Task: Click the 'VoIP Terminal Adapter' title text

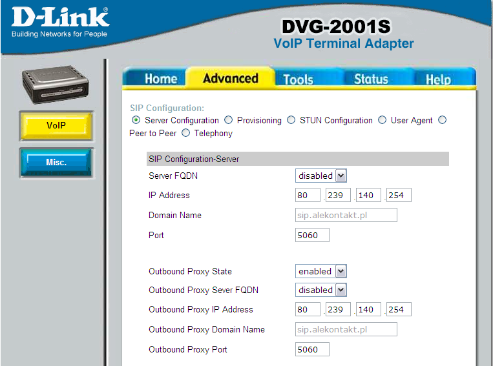Action: (343, 43)
